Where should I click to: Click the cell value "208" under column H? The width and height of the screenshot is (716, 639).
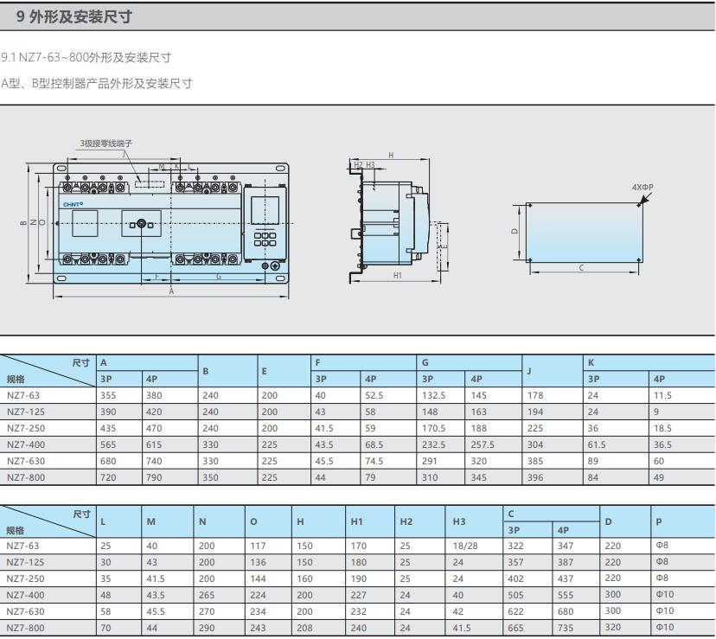[304, 629]
